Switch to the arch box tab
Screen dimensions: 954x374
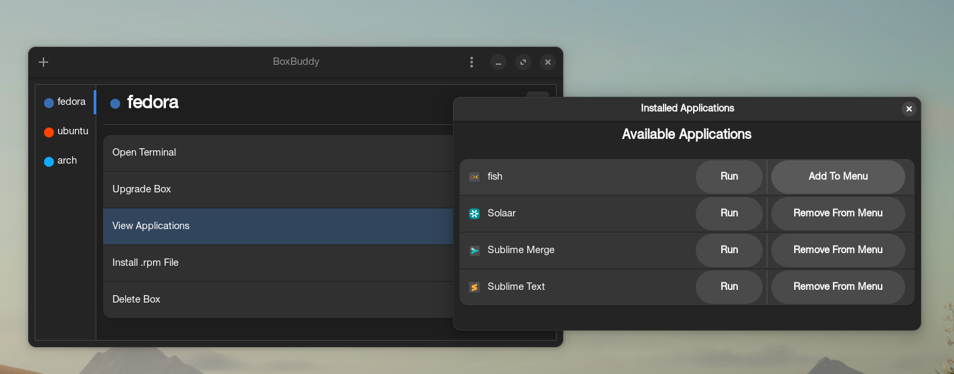coord(66,161)
